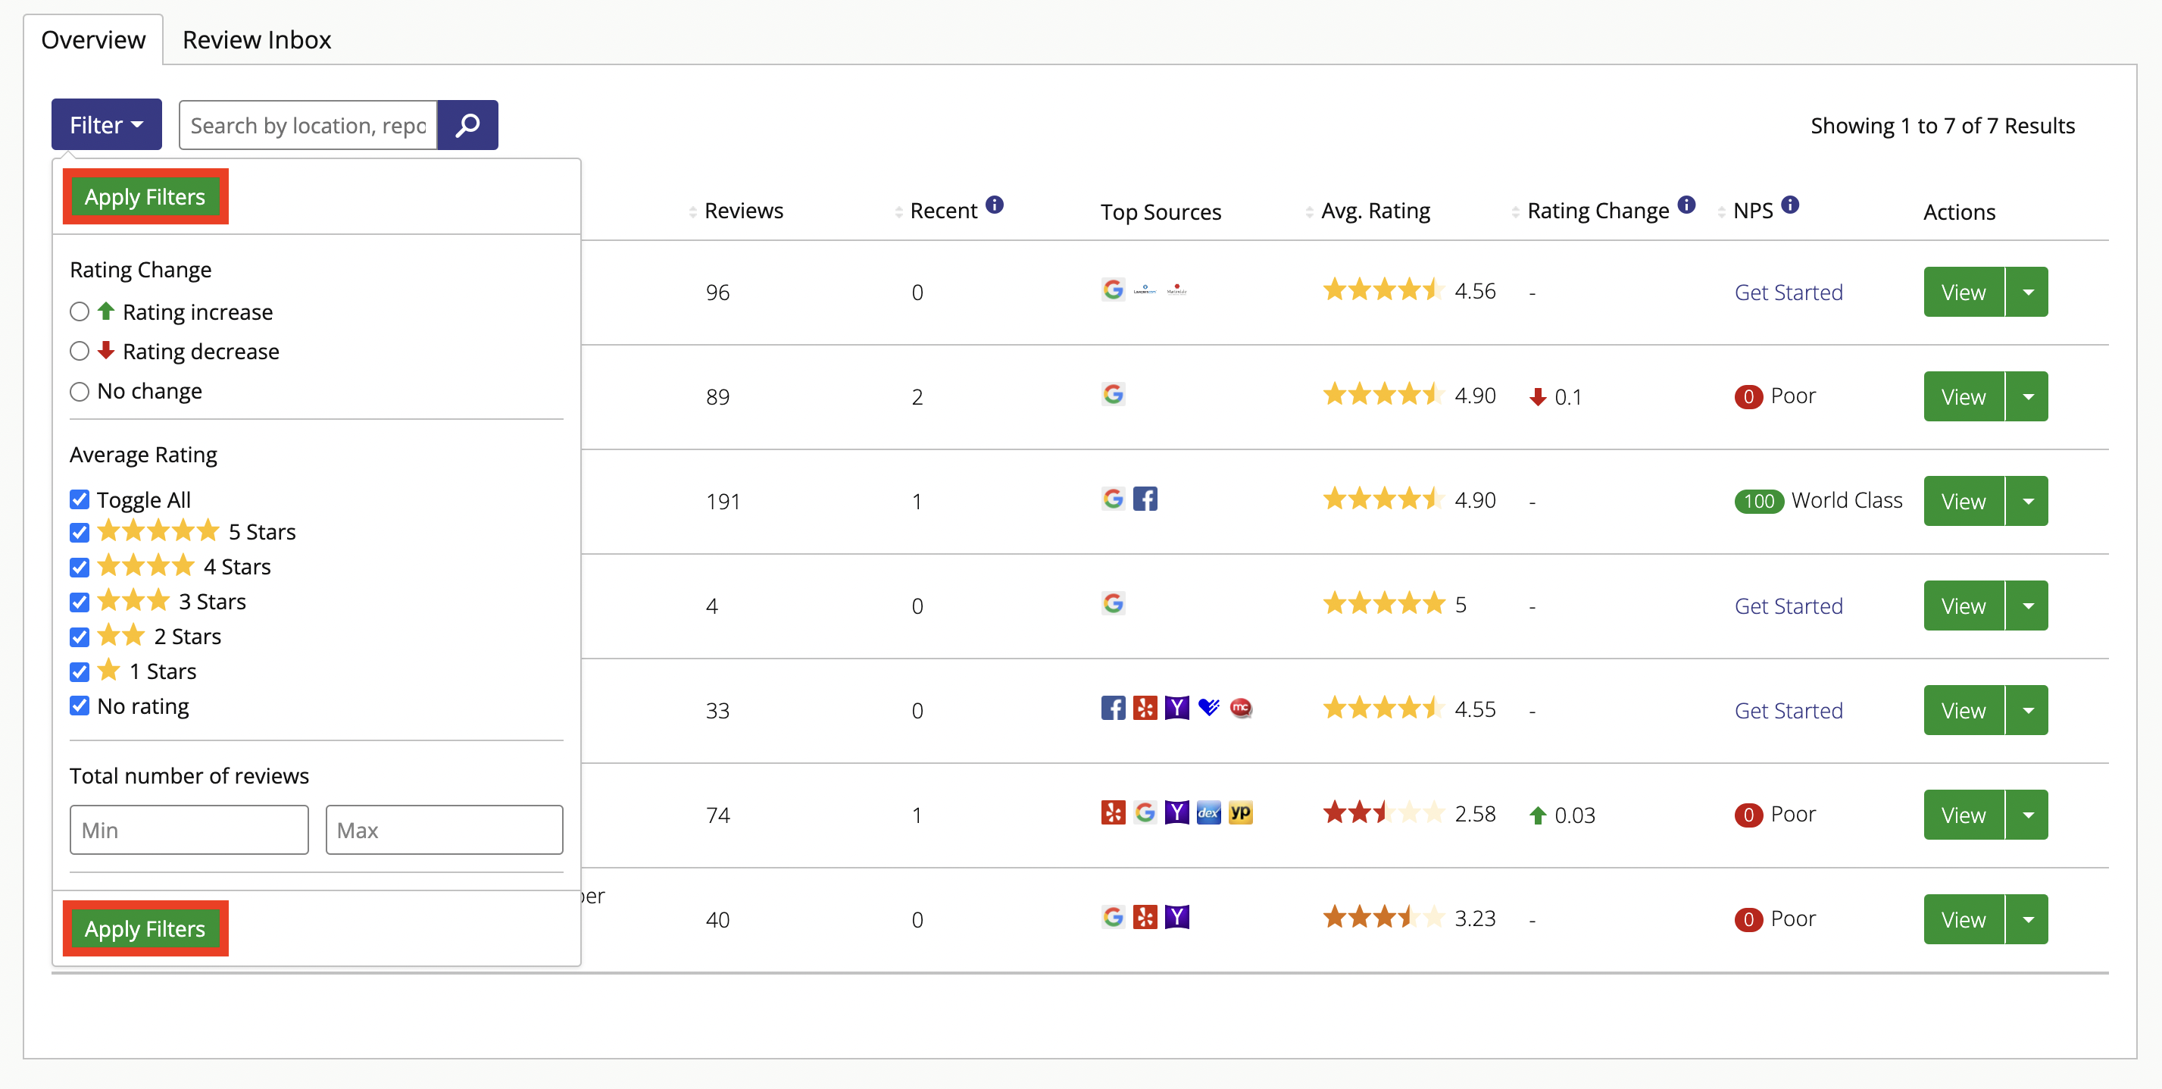
Task: Select the Rating increase radio button
Action: tap(79, 311)
